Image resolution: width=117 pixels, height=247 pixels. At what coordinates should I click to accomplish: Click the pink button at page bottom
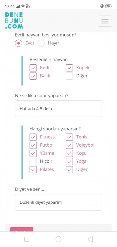coord(22,229)
